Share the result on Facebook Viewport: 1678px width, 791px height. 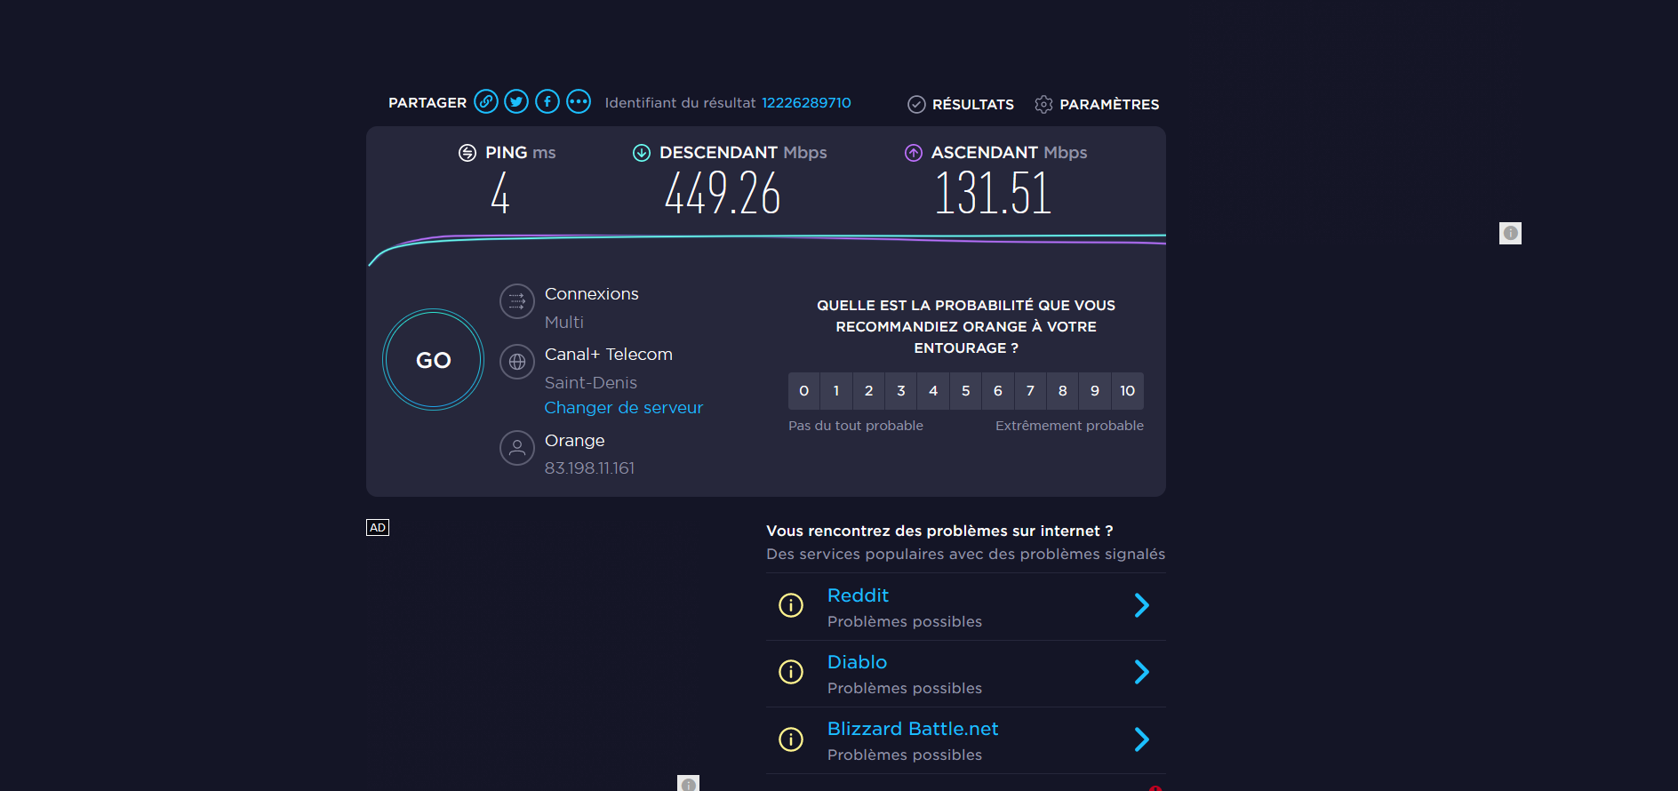[547, 102]
